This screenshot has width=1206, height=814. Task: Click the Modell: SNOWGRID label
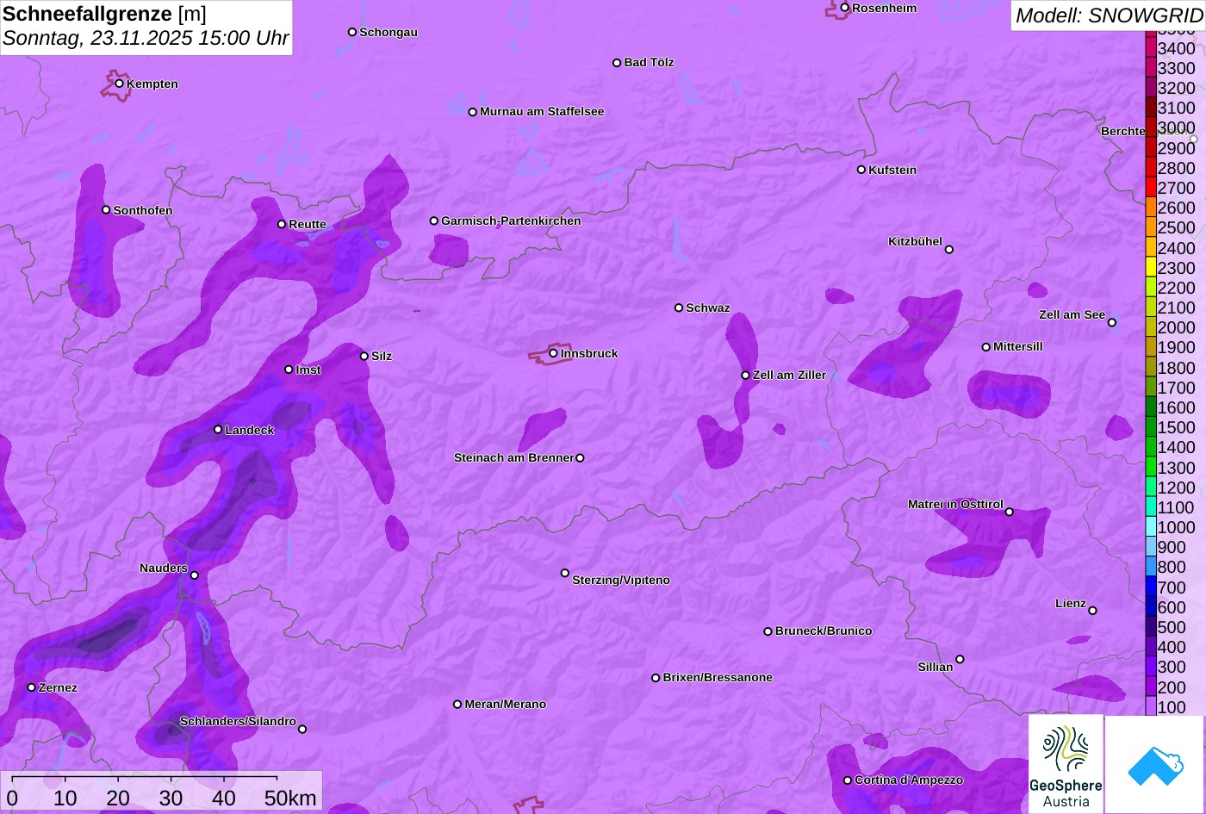[x=1109, y=15]
